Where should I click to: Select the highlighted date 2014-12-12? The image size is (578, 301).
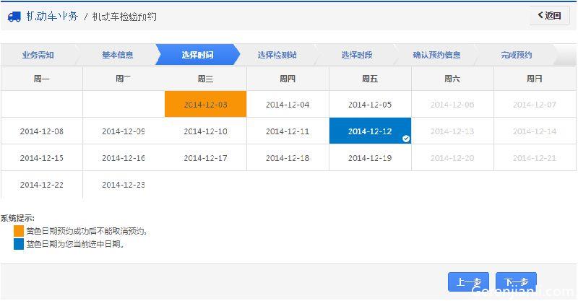point(370,131)
